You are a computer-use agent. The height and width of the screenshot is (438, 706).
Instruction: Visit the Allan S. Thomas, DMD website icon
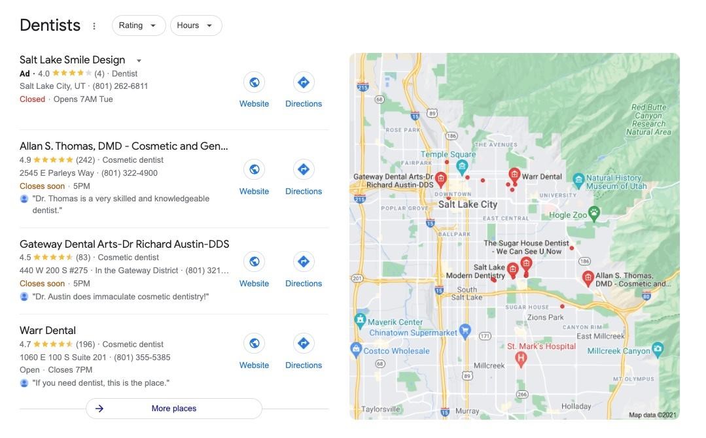pyautogui.click(x=255, y=169)
